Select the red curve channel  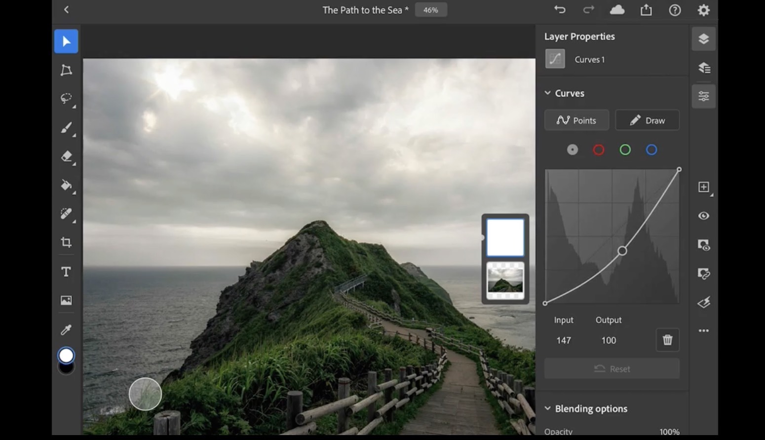tap(599, 149)
